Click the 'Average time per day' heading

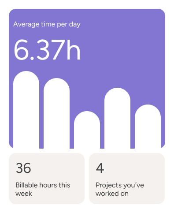pyautogui.click(x=47, y=24)
